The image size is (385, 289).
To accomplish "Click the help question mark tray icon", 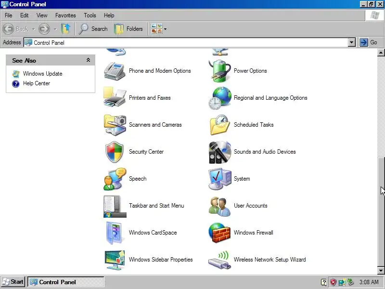I will tap(324, 282).
